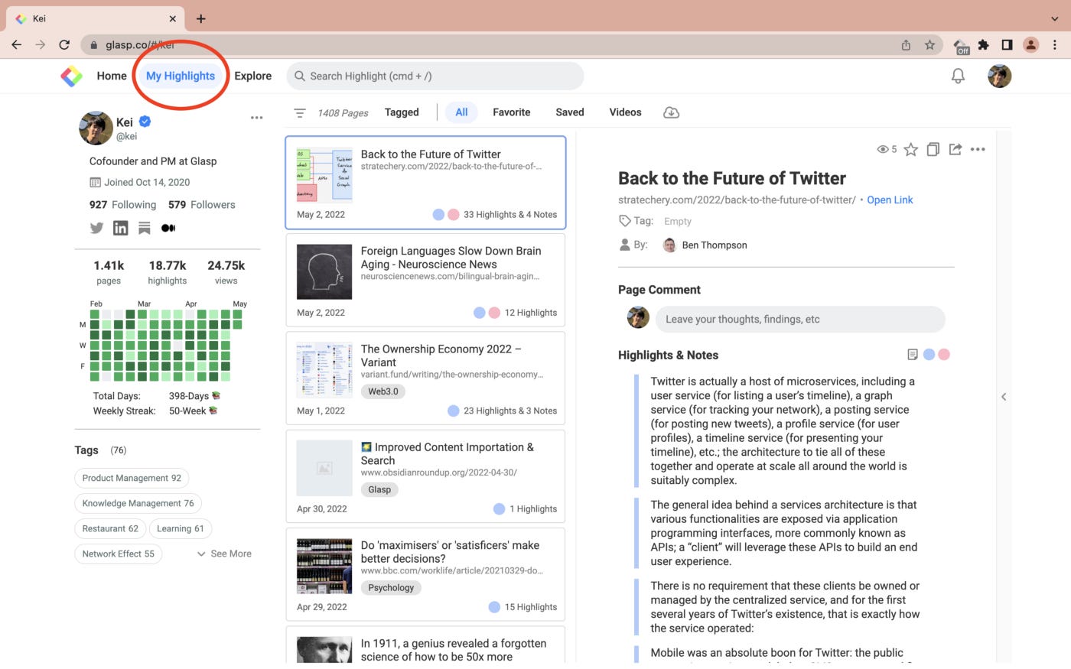Image resolution: width=1071 pixels, height=669 pixels.
Task: Click the tag icon next to Tag label
Action: point(625,221)
